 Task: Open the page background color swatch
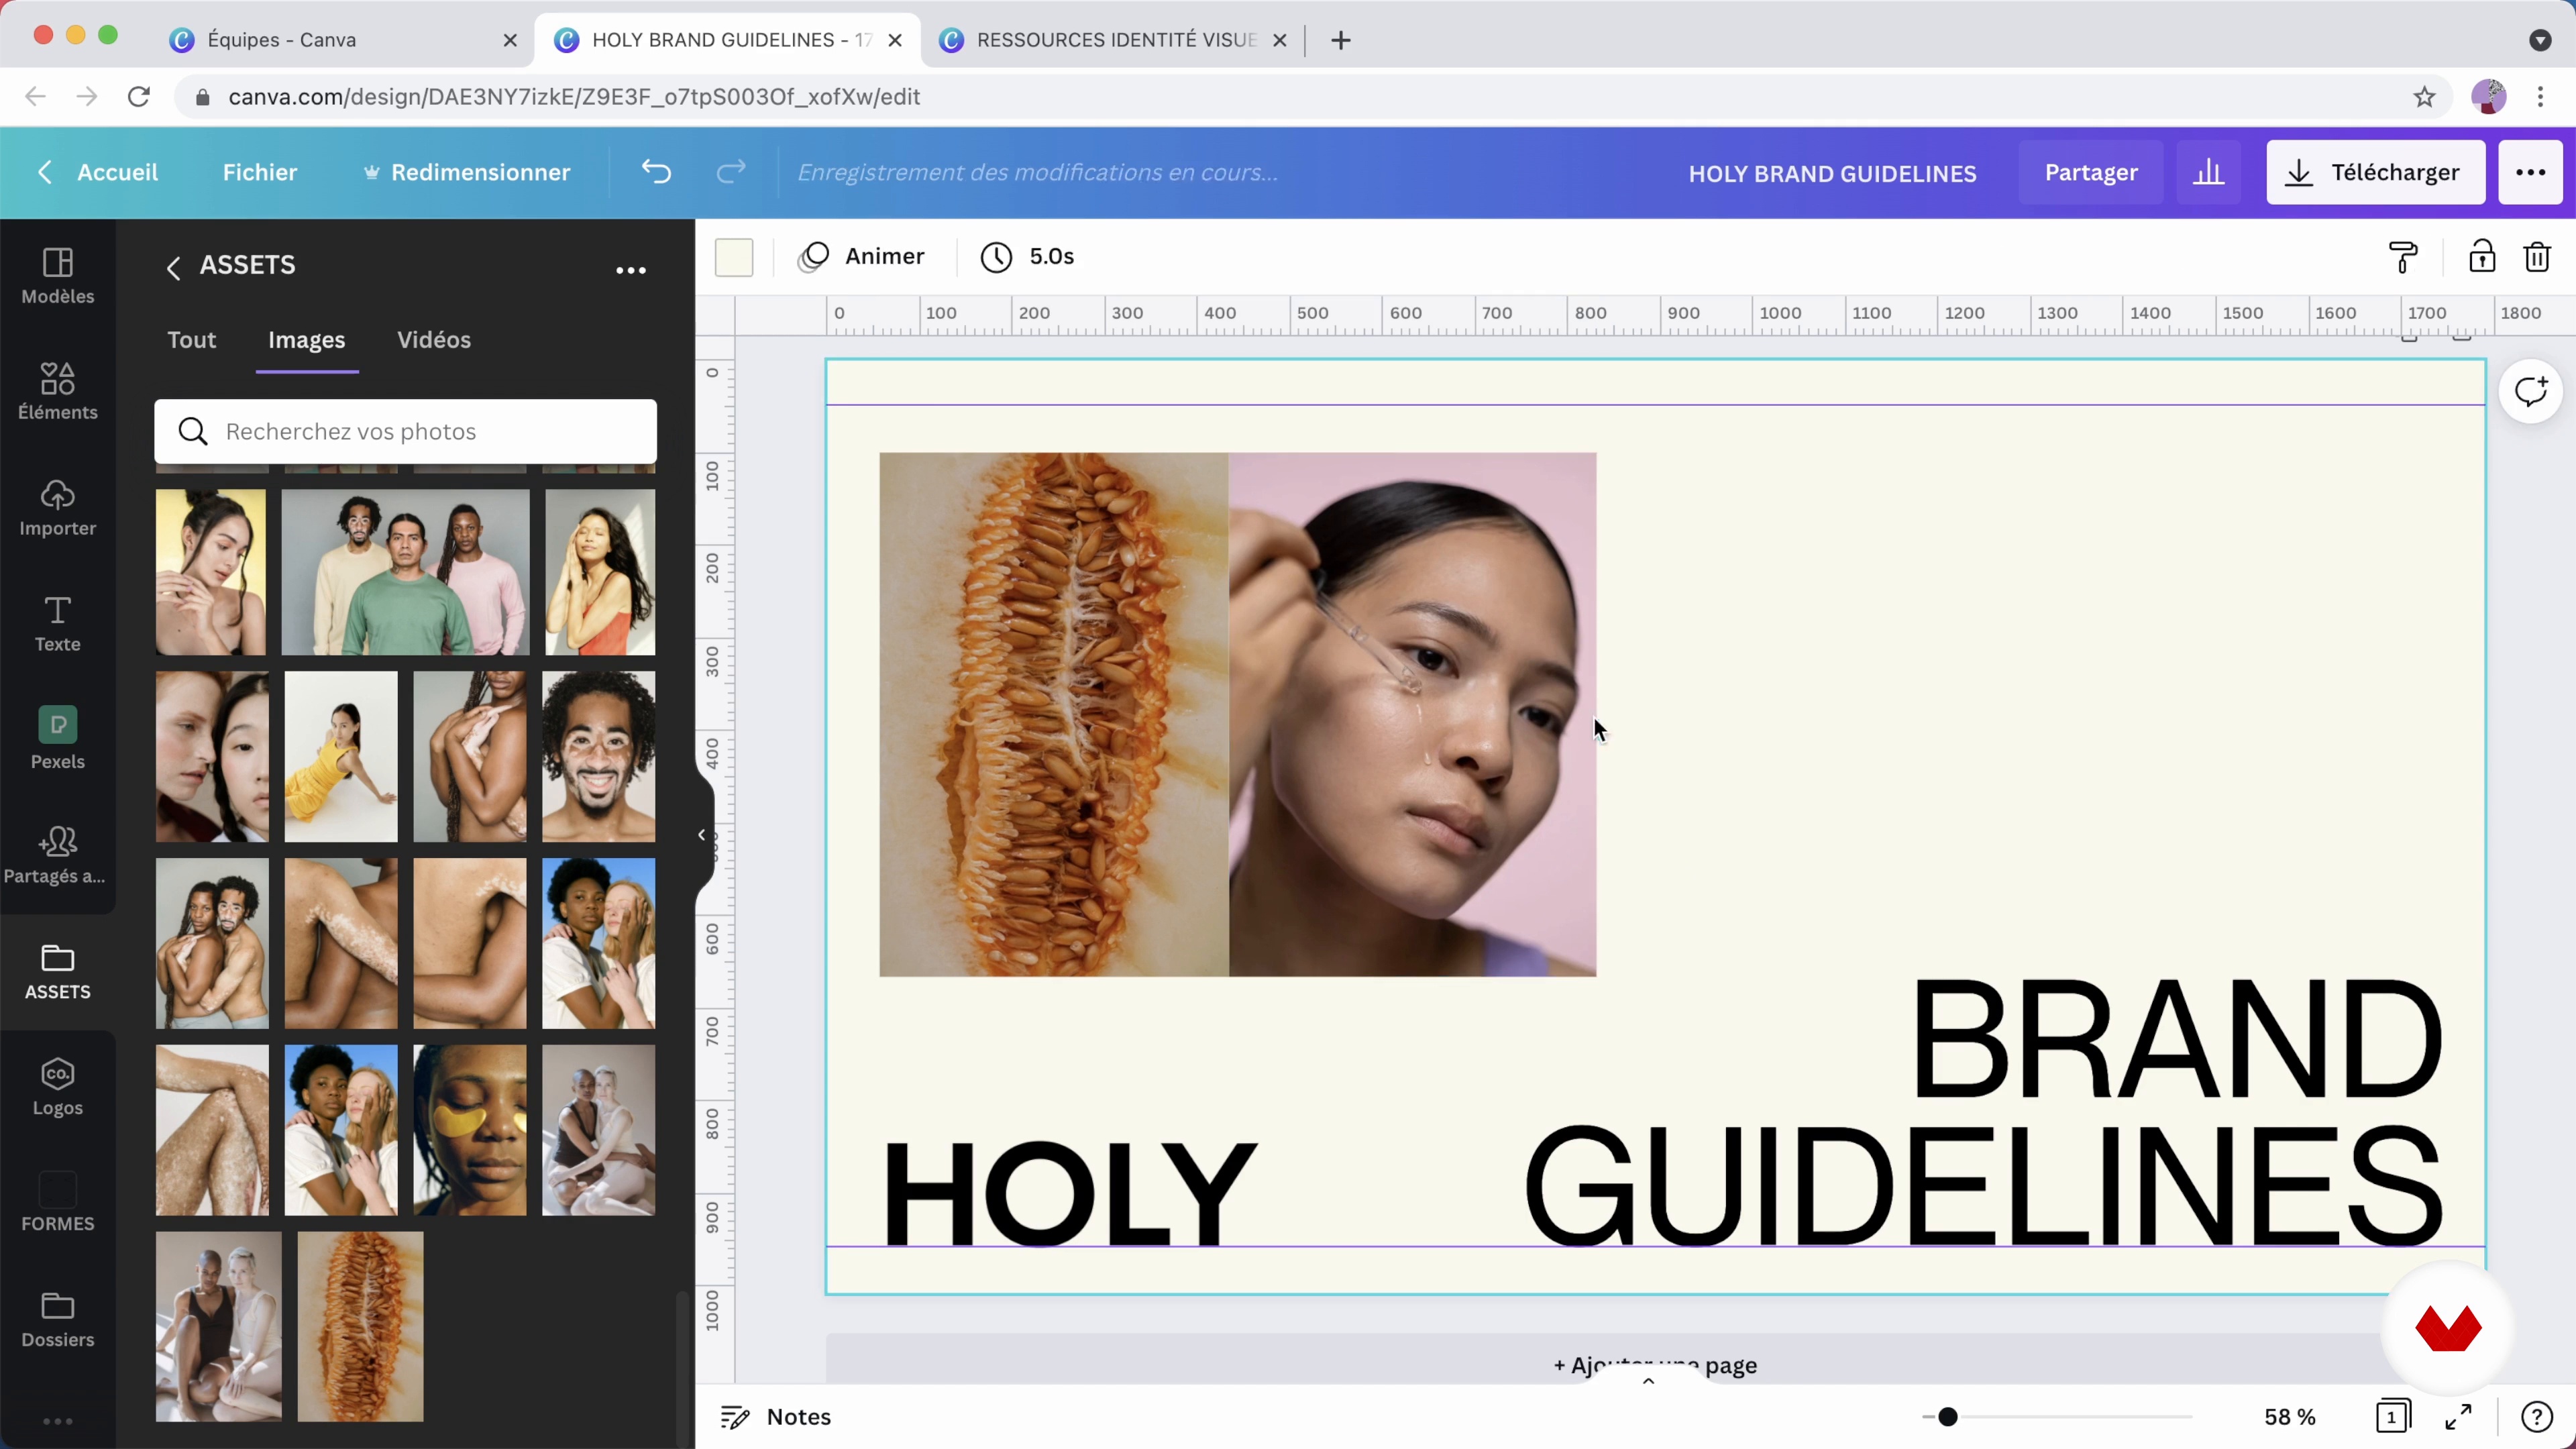click(x=734, y=257)
